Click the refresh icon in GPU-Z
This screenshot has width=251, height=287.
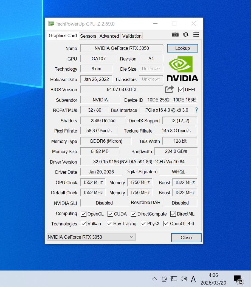click(x=186, y=35)
